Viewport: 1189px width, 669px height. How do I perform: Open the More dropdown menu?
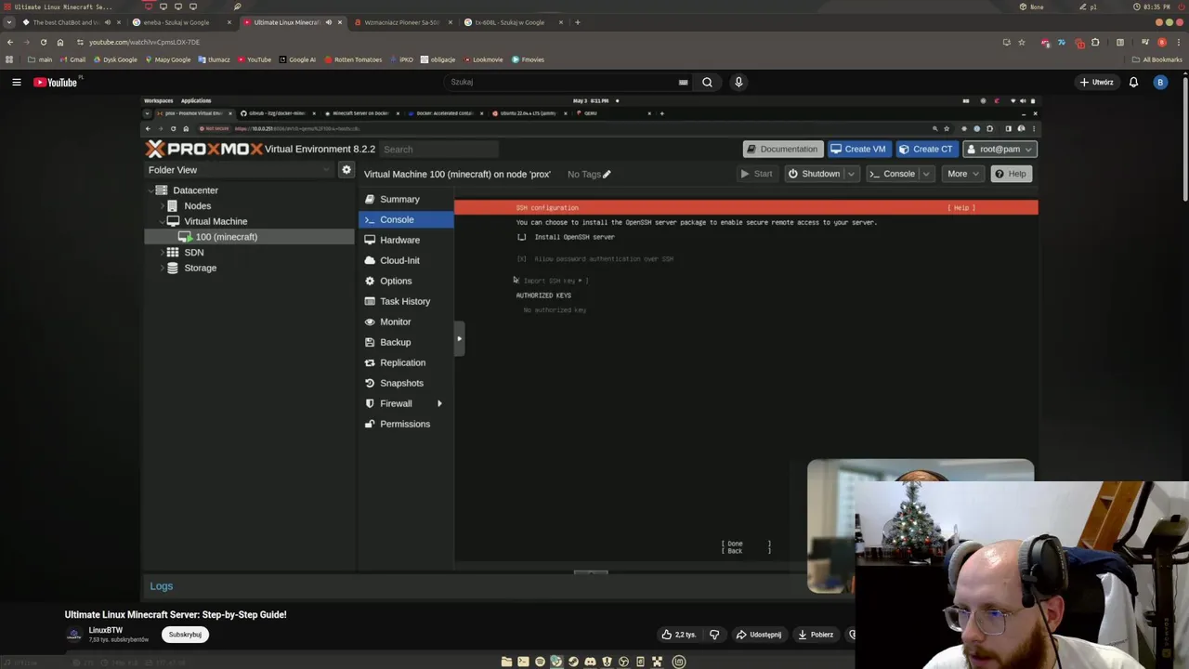[x=962, y=174]
